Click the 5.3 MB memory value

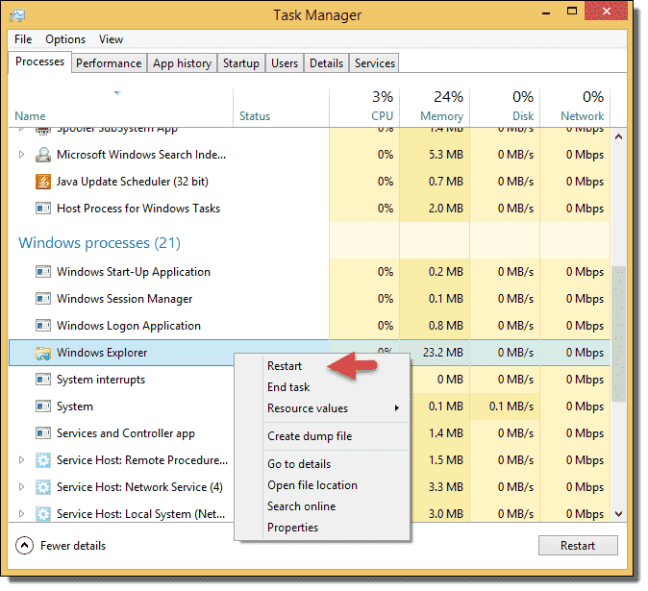[x=445, y=155]
